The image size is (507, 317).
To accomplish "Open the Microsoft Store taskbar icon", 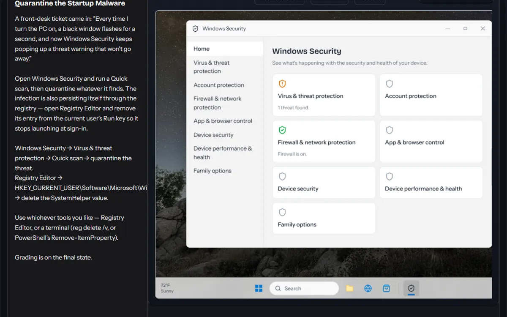I will [386, 288].
